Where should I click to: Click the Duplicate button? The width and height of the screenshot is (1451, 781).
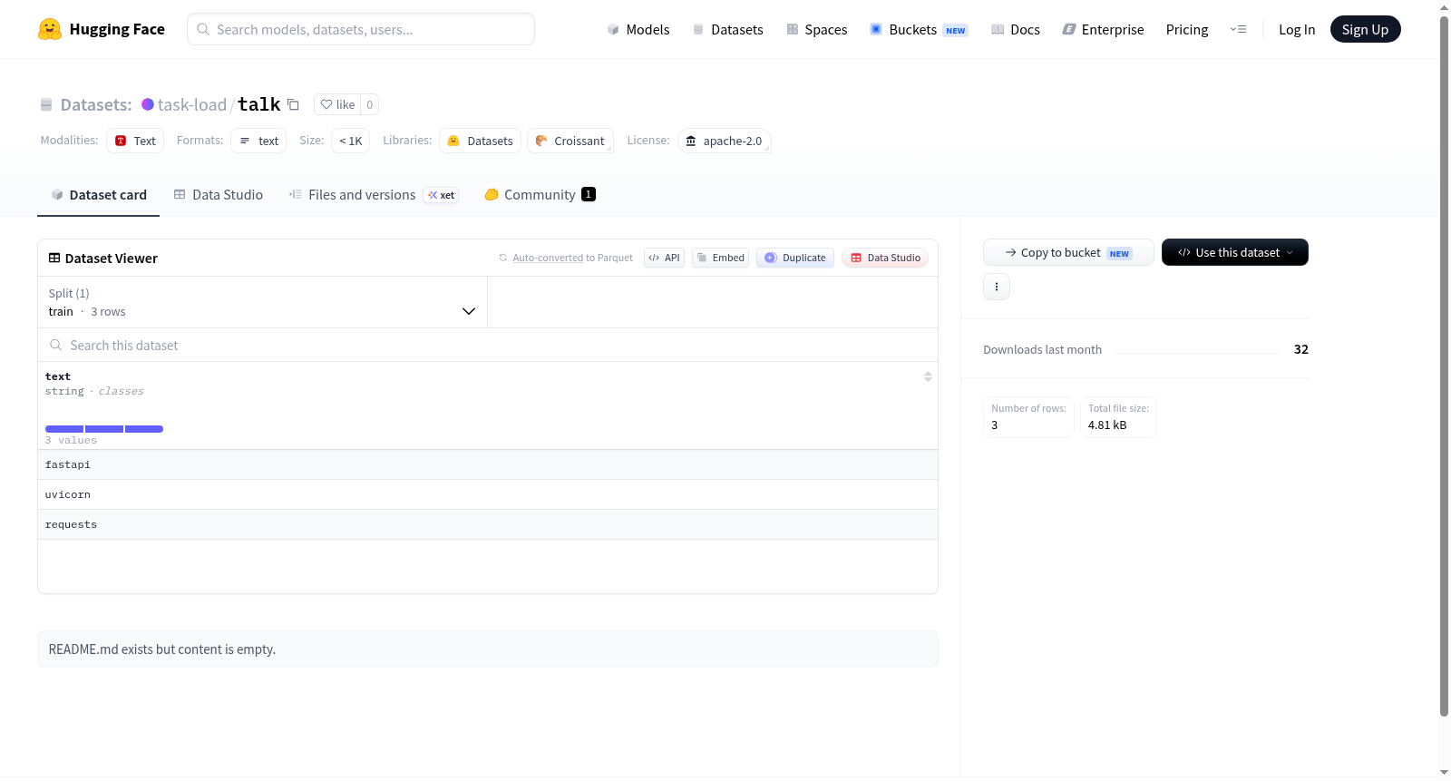tap(794, 258)
